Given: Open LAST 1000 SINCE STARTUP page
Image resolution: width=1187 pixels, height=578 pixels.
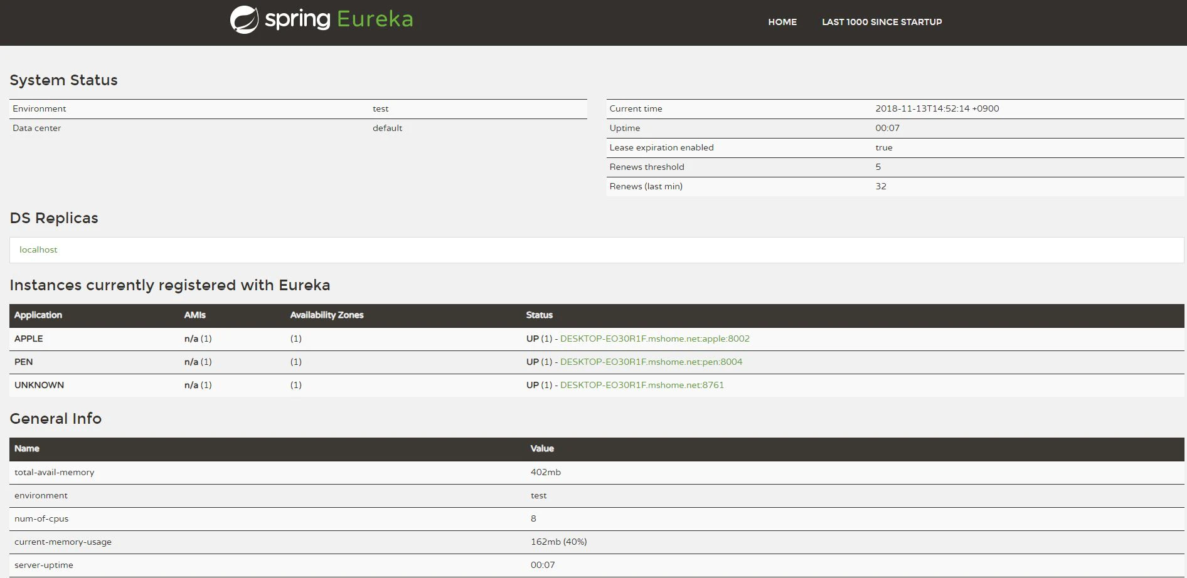Looking at the screenshot, I should click(881, 22).
